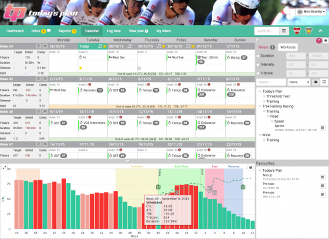Open the pink help question mark
329x239 pixels.
pos(318,41)
